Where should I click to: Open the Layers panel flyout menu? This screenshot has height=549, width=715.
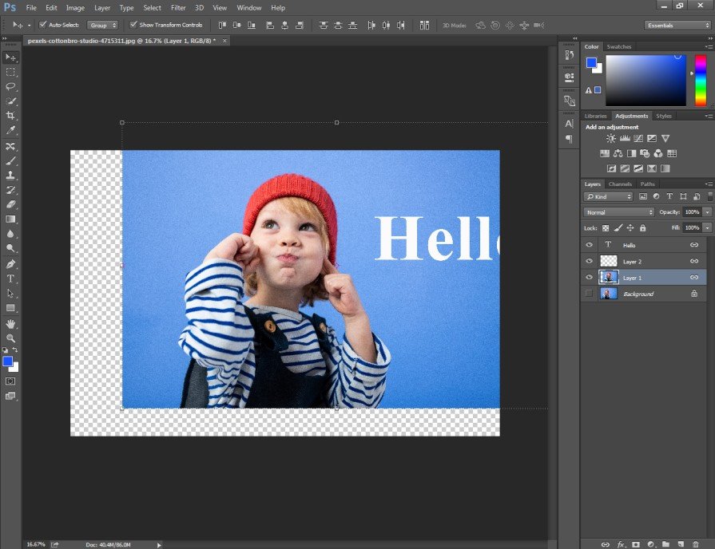coord(709,184)
